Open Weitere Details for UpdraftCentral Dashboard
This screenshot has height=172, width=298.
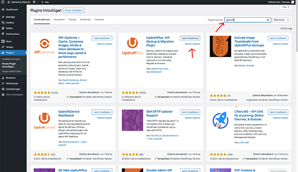click(105, 118)
